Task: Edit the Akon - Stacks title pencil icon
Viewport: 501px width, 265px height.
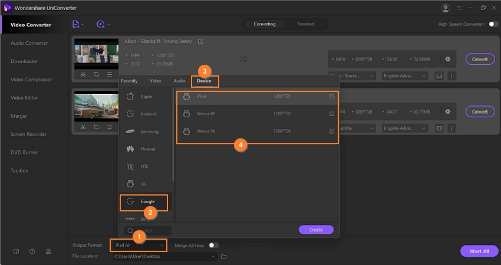Action: pyautogui.click(x=200, y=41)
